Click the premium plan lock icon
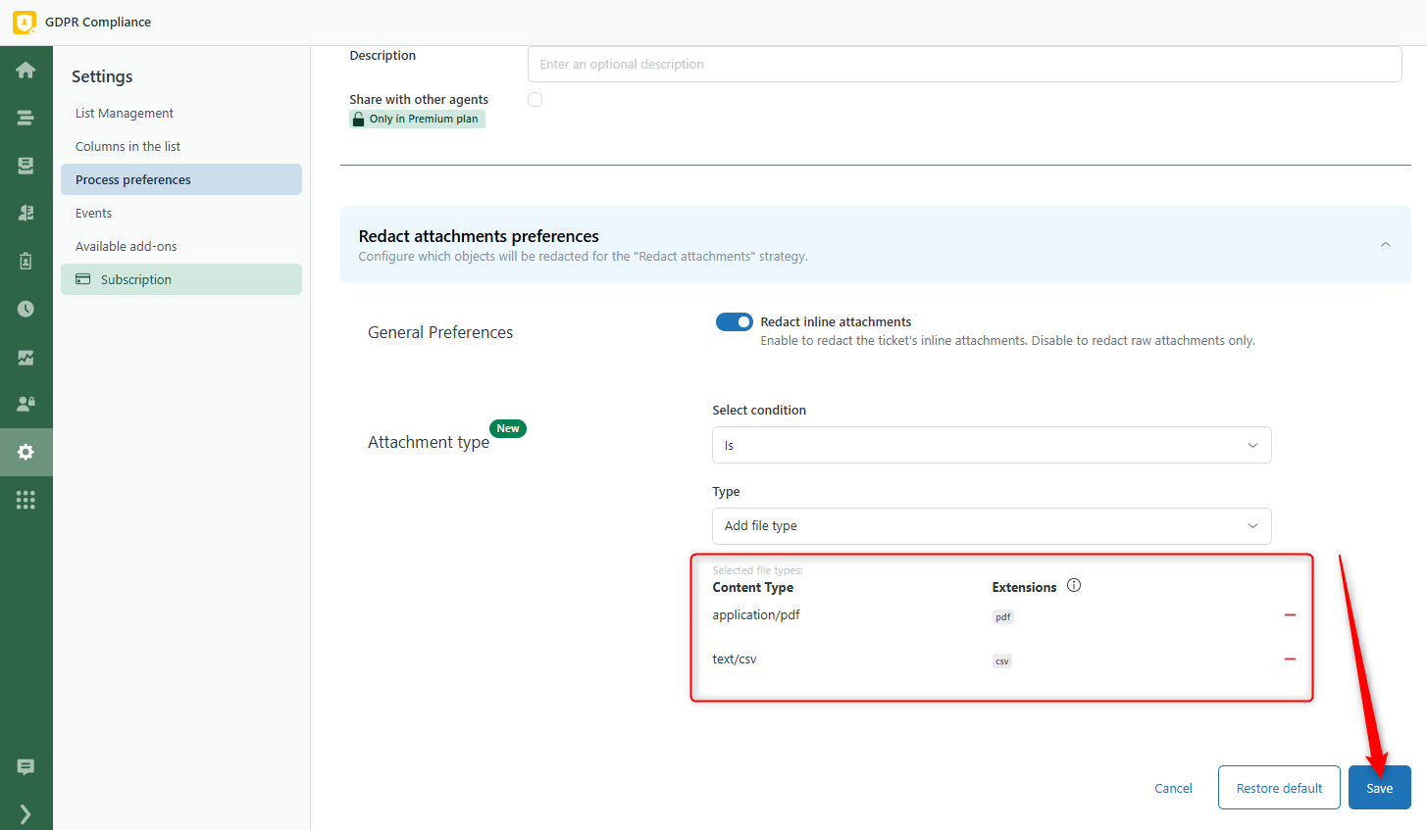Image resolution: width=1427 pixels, height=830 pixels. click(x=359, y=119)
